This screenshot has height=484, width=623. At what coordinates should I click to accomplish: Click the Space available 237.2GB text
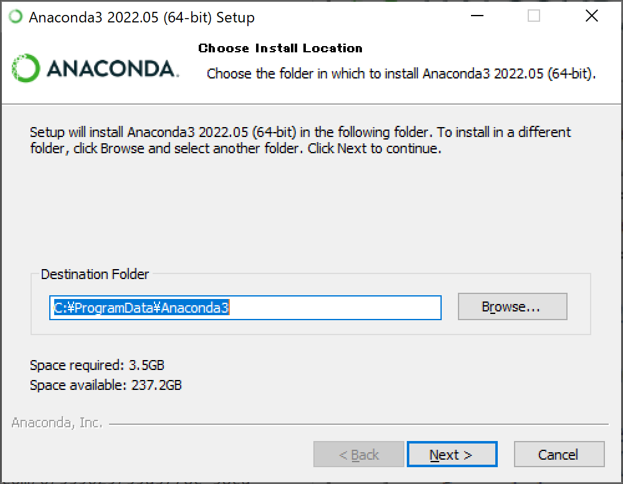click(x=106, y=385)
